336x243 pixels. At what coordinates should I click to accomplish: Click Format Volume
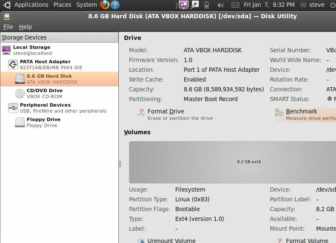pyautogui.click(x=302, y=240)
